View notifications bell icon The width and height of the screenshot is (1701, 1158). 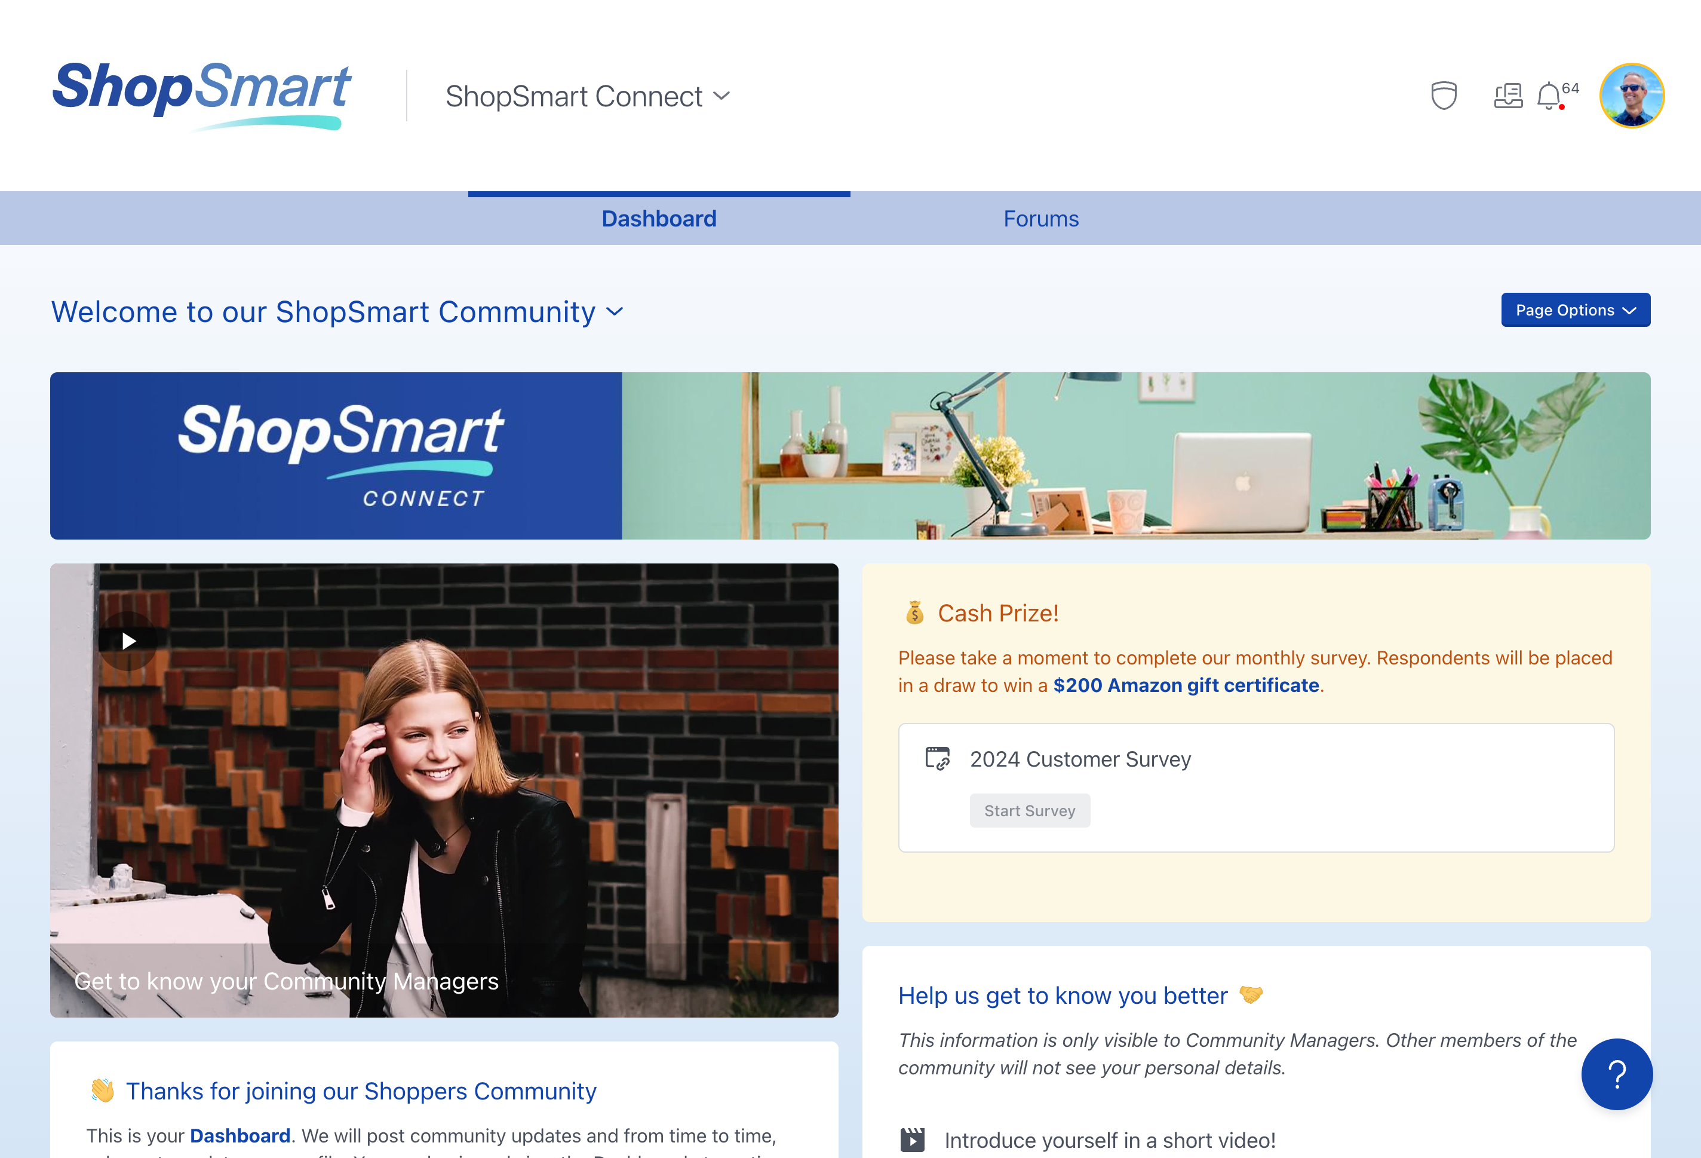(1549, 96)
